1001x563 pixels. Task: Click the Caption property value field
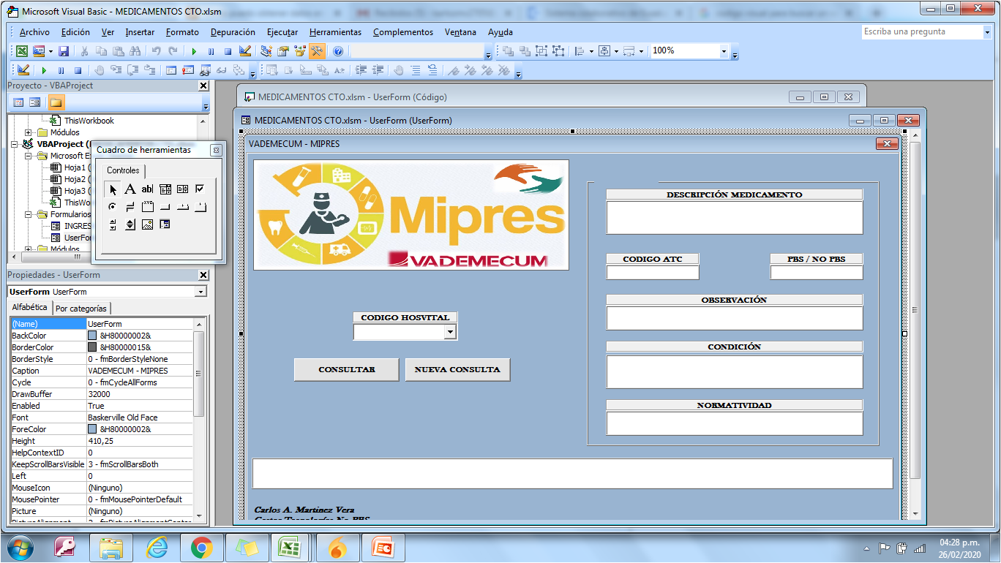[140, 371]
